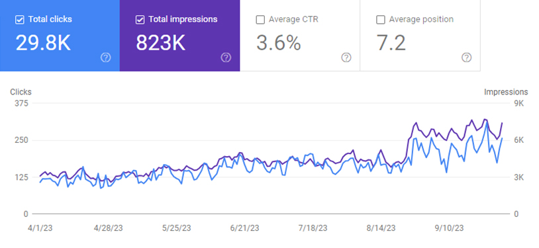This screenshot has height=248, width=539.
Task: Click the Clicks axis label
Action: pos(21,92)
